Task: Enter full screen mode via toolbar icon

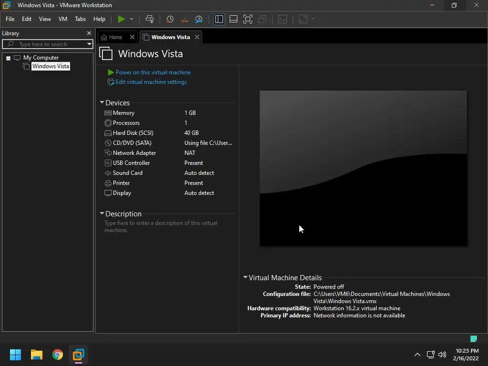Action: click(248, 19)
